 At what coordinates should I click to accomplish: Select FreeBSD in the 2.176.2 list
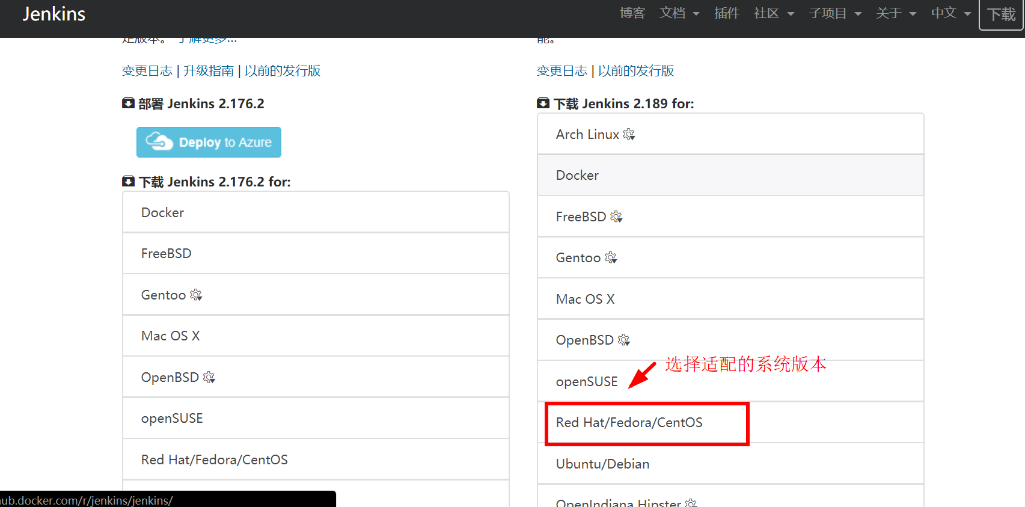pos(316,253)
